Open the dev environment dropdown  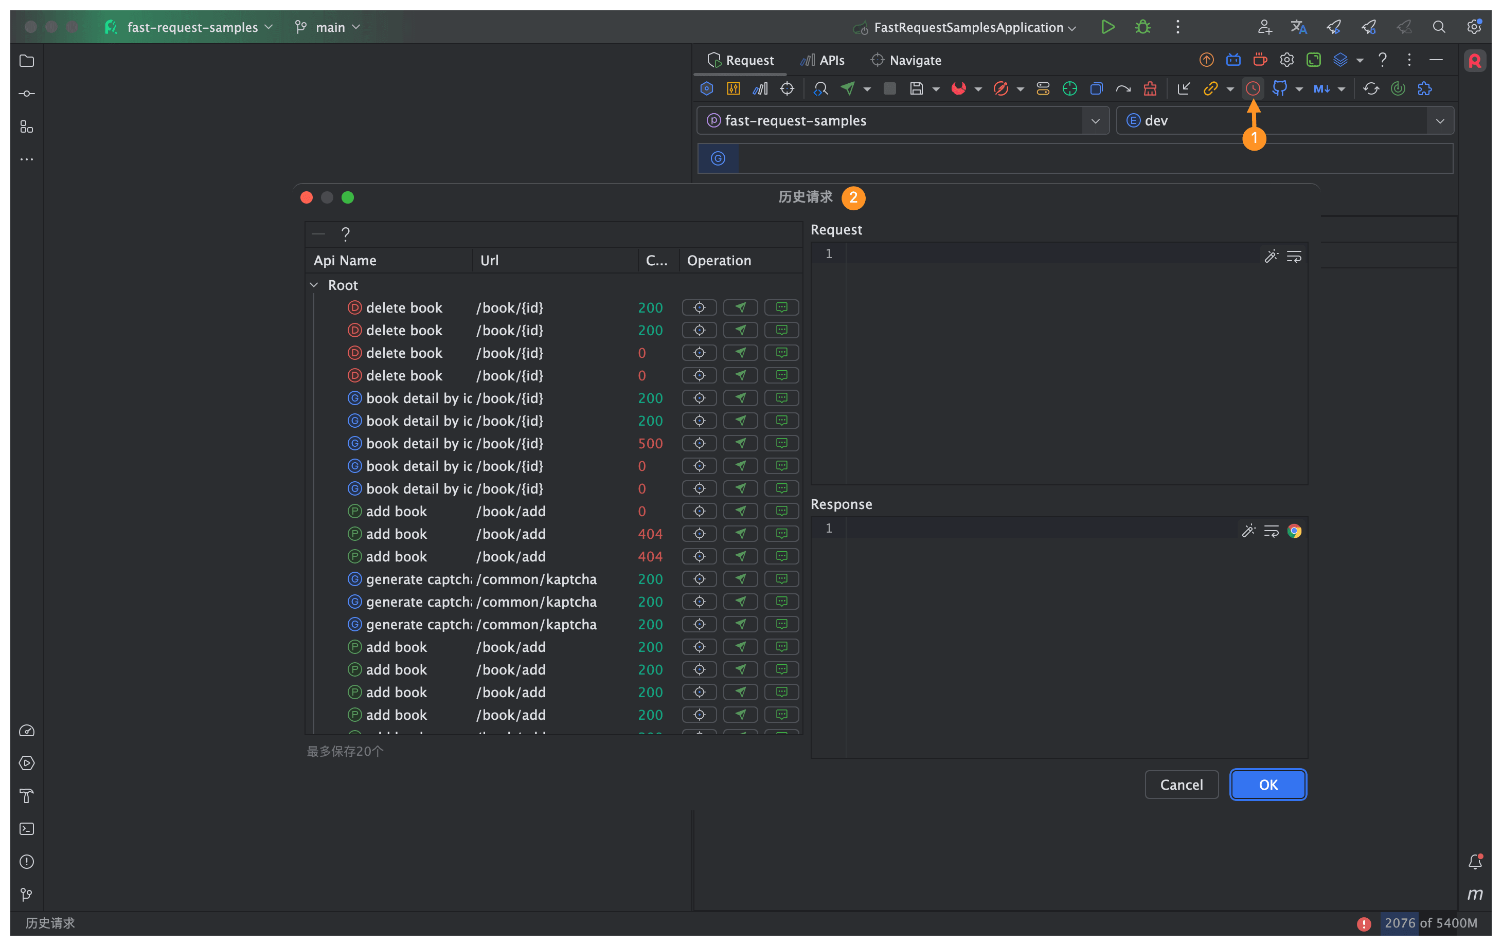pos(1440,120)
